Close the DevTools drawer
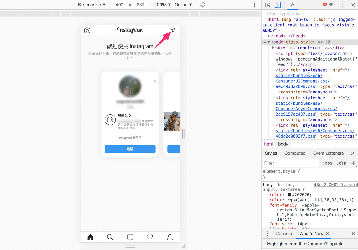This screenshot has width=358, height=250. point(353,234)
